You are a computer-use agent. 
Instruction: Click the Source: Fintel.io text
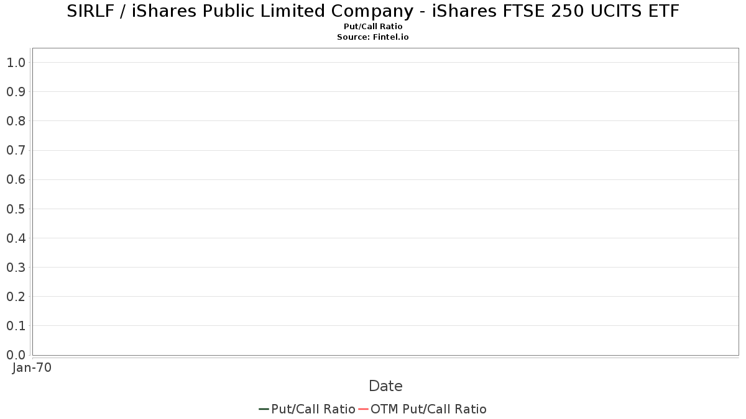pos(373,37)
